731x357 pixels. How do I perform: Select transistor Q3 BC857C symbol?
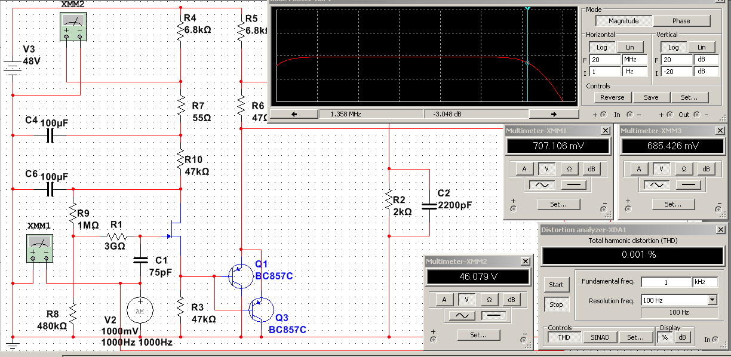coord(261,309)
